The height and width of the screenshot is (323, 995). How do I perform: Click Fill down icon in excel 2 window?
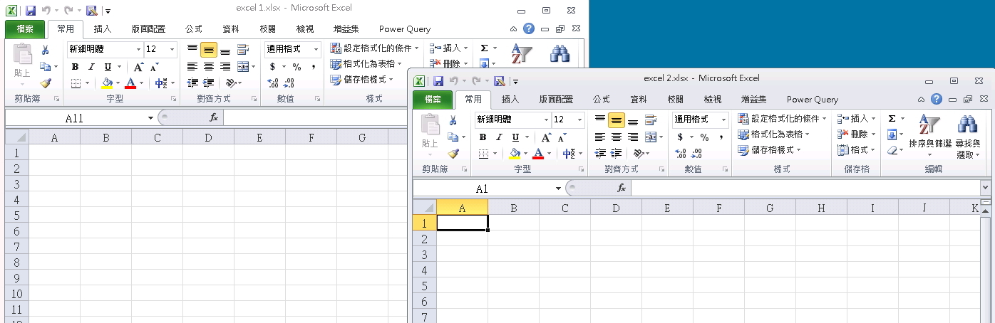tap(892, 134)
